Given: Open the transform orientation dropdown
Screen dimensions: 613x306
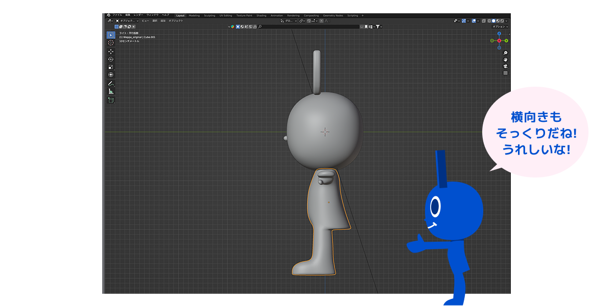Looking at the screenshot, I should point(289,21).
